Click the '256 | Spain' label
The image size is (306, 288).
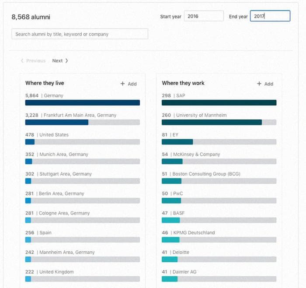coord(38,232)
